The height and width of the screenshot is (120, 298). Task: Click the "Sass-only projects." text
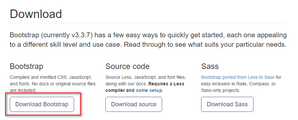[x=221, y=90]
